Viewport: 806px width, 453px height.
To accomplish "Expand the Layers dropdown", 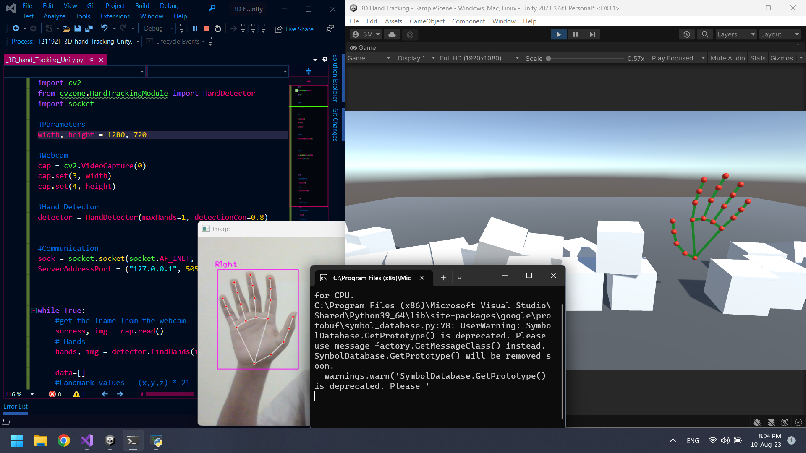I will pos(735,34).
